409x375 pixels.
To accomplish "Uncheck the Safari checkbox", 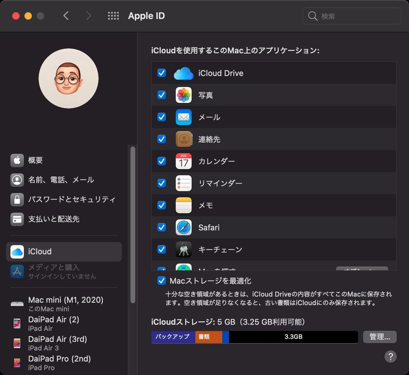I will pyautogui.click(x=162, y=227).
